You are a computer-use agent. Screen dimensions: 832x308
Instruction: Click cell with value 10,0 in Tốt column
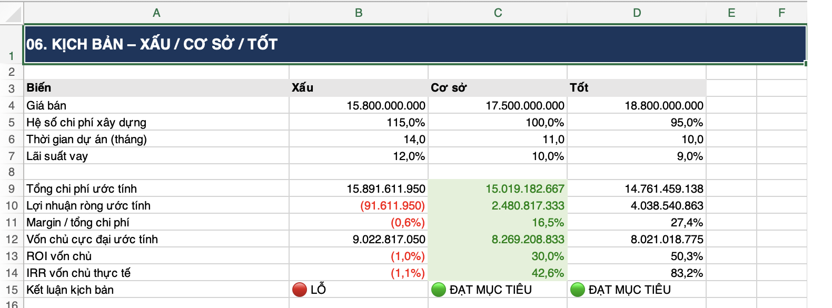(637, 139)
